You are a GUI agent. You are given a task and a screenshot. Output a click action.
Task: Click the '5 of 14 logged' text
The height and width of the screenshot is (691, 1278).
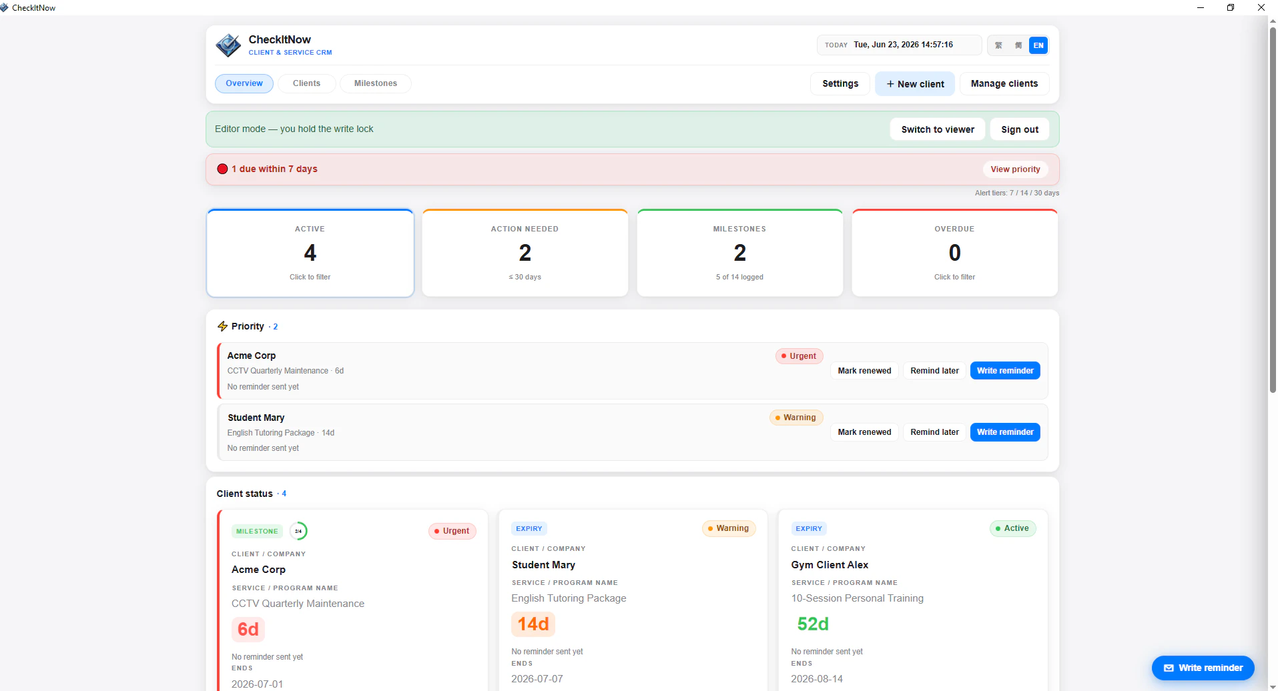coord(739,277)
